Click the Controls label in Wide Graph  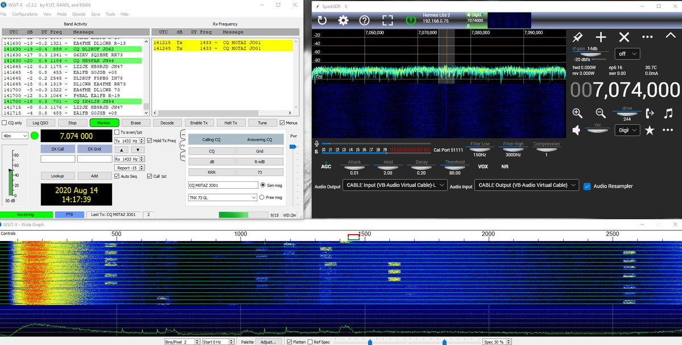coord(9,234)
